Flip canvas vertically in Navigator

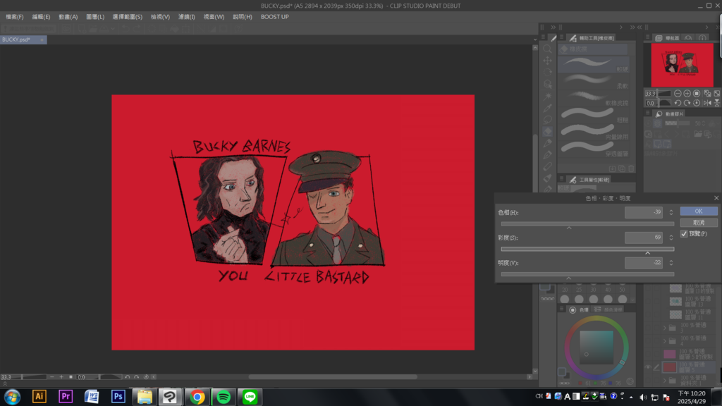[x=717, y=103]
